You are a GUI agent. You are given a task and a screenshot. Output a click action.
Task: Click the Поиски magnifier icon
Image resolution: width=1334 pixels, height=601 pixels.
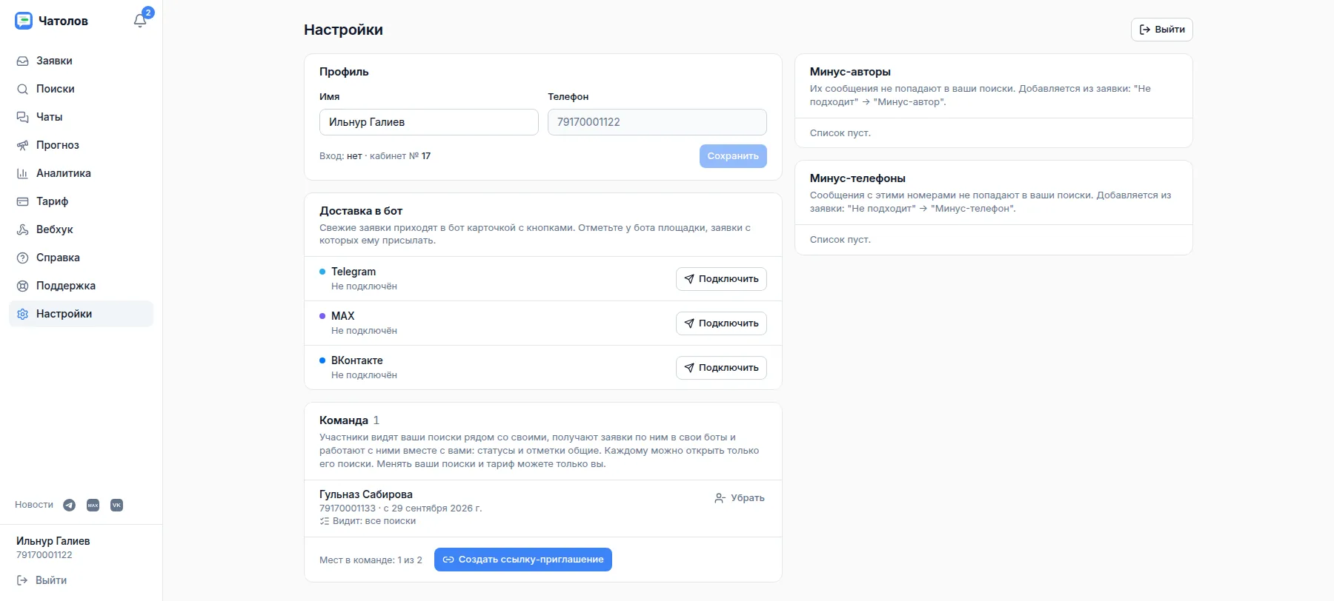(22, 89)
